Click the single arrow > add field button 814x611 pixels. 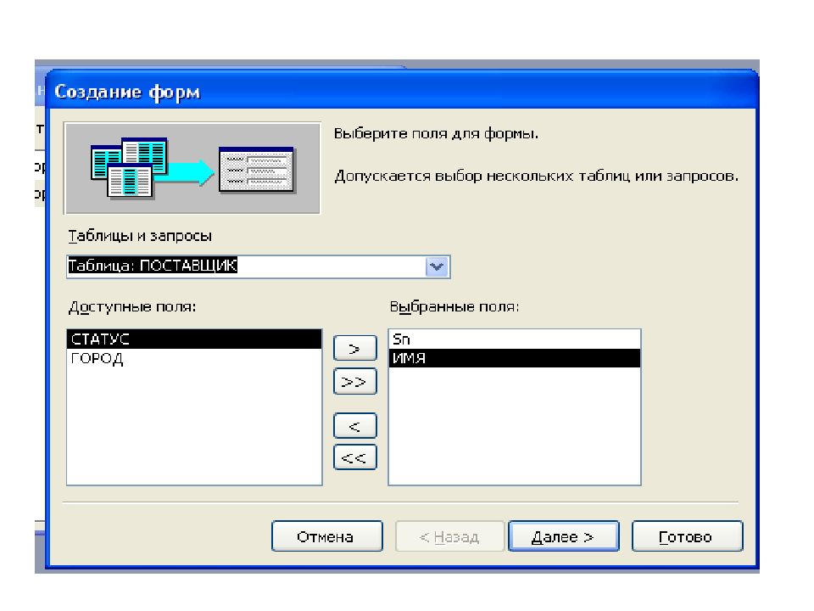pyautogui.click(x=355, y=349)
